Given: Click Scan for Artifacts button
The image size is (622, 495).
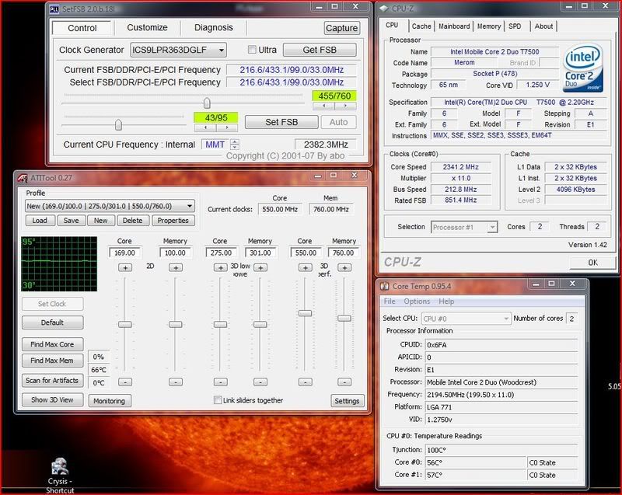Looking at the screenshot, I should pos(52,381).
